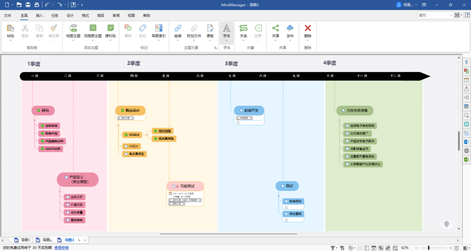Add a sticky note with 便利贴
The height and width of the screenshot is (251, 471).
[x=111, y=28]
